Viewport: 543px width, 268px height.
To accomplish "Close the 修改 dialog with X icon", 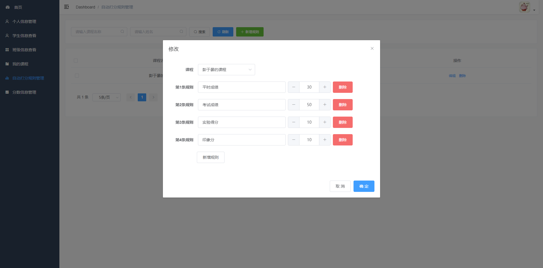I will click(372, 48).
